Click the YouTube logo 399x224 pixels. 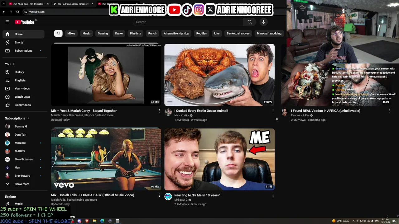tap(24, 22)
